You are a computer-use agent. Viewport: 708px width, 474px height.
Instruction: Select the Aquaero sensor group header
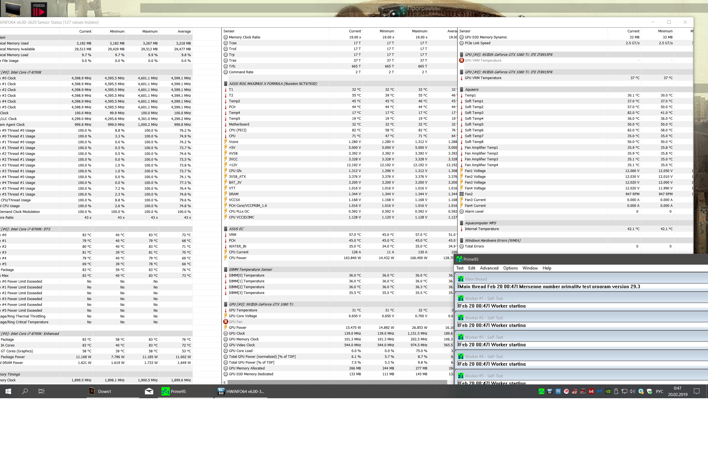[x=471, y=90]
